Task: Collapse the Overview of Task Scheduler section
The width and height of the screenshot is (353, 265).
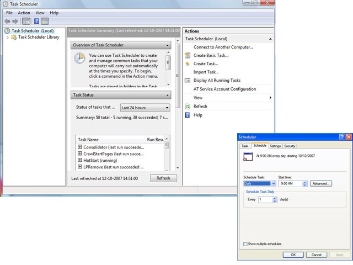Action: pyautogui.click(x=167, y=45)
